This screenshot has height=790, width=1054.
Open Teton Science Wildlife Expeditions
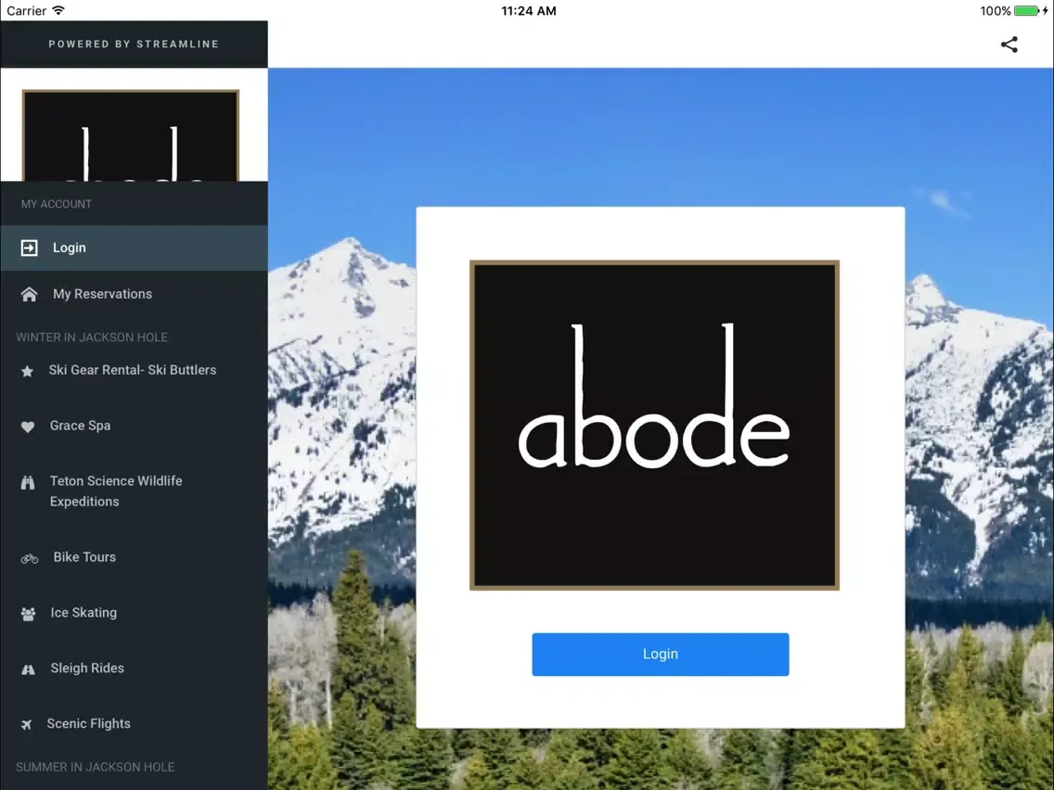click(134, 491)
